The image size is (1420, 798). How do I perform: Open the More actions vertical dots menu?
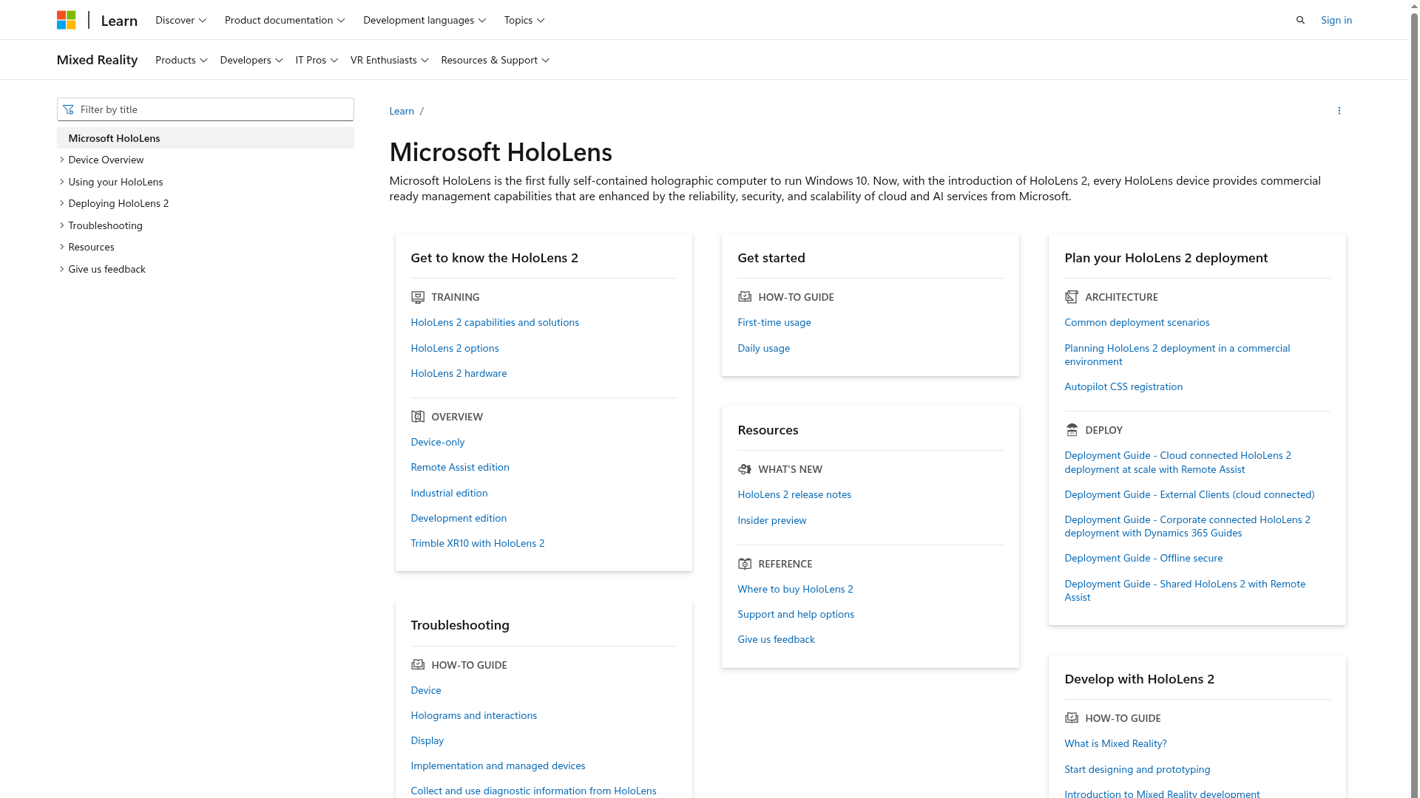pos(1339,111)
